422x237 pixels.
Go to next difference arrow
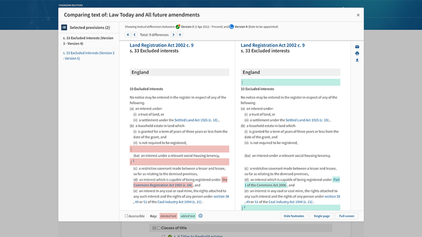point(173,35)
